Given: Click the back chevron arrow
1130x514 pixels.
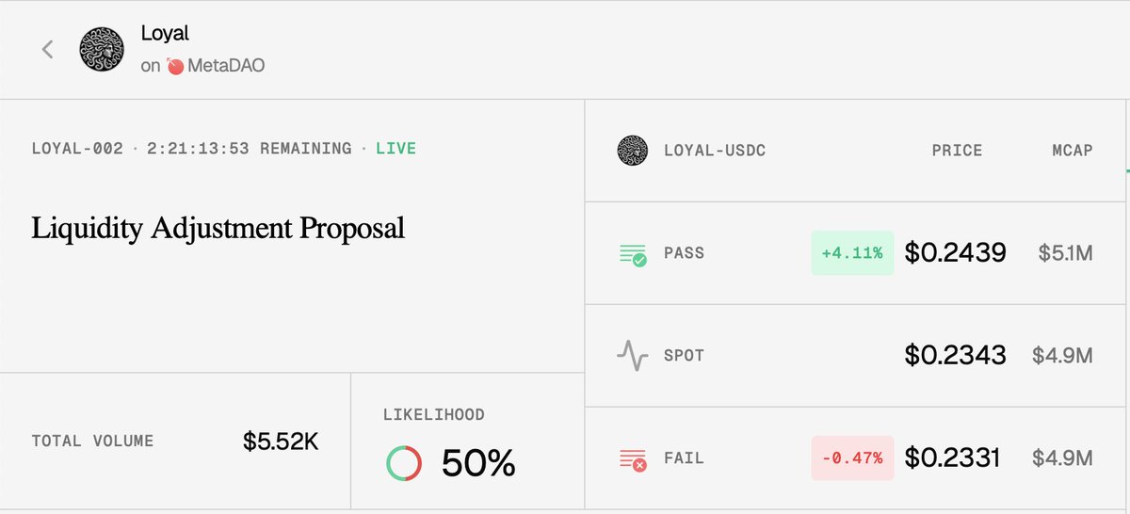Looking at the screenshot, I should pyautogui.click(x=48, y=50).
